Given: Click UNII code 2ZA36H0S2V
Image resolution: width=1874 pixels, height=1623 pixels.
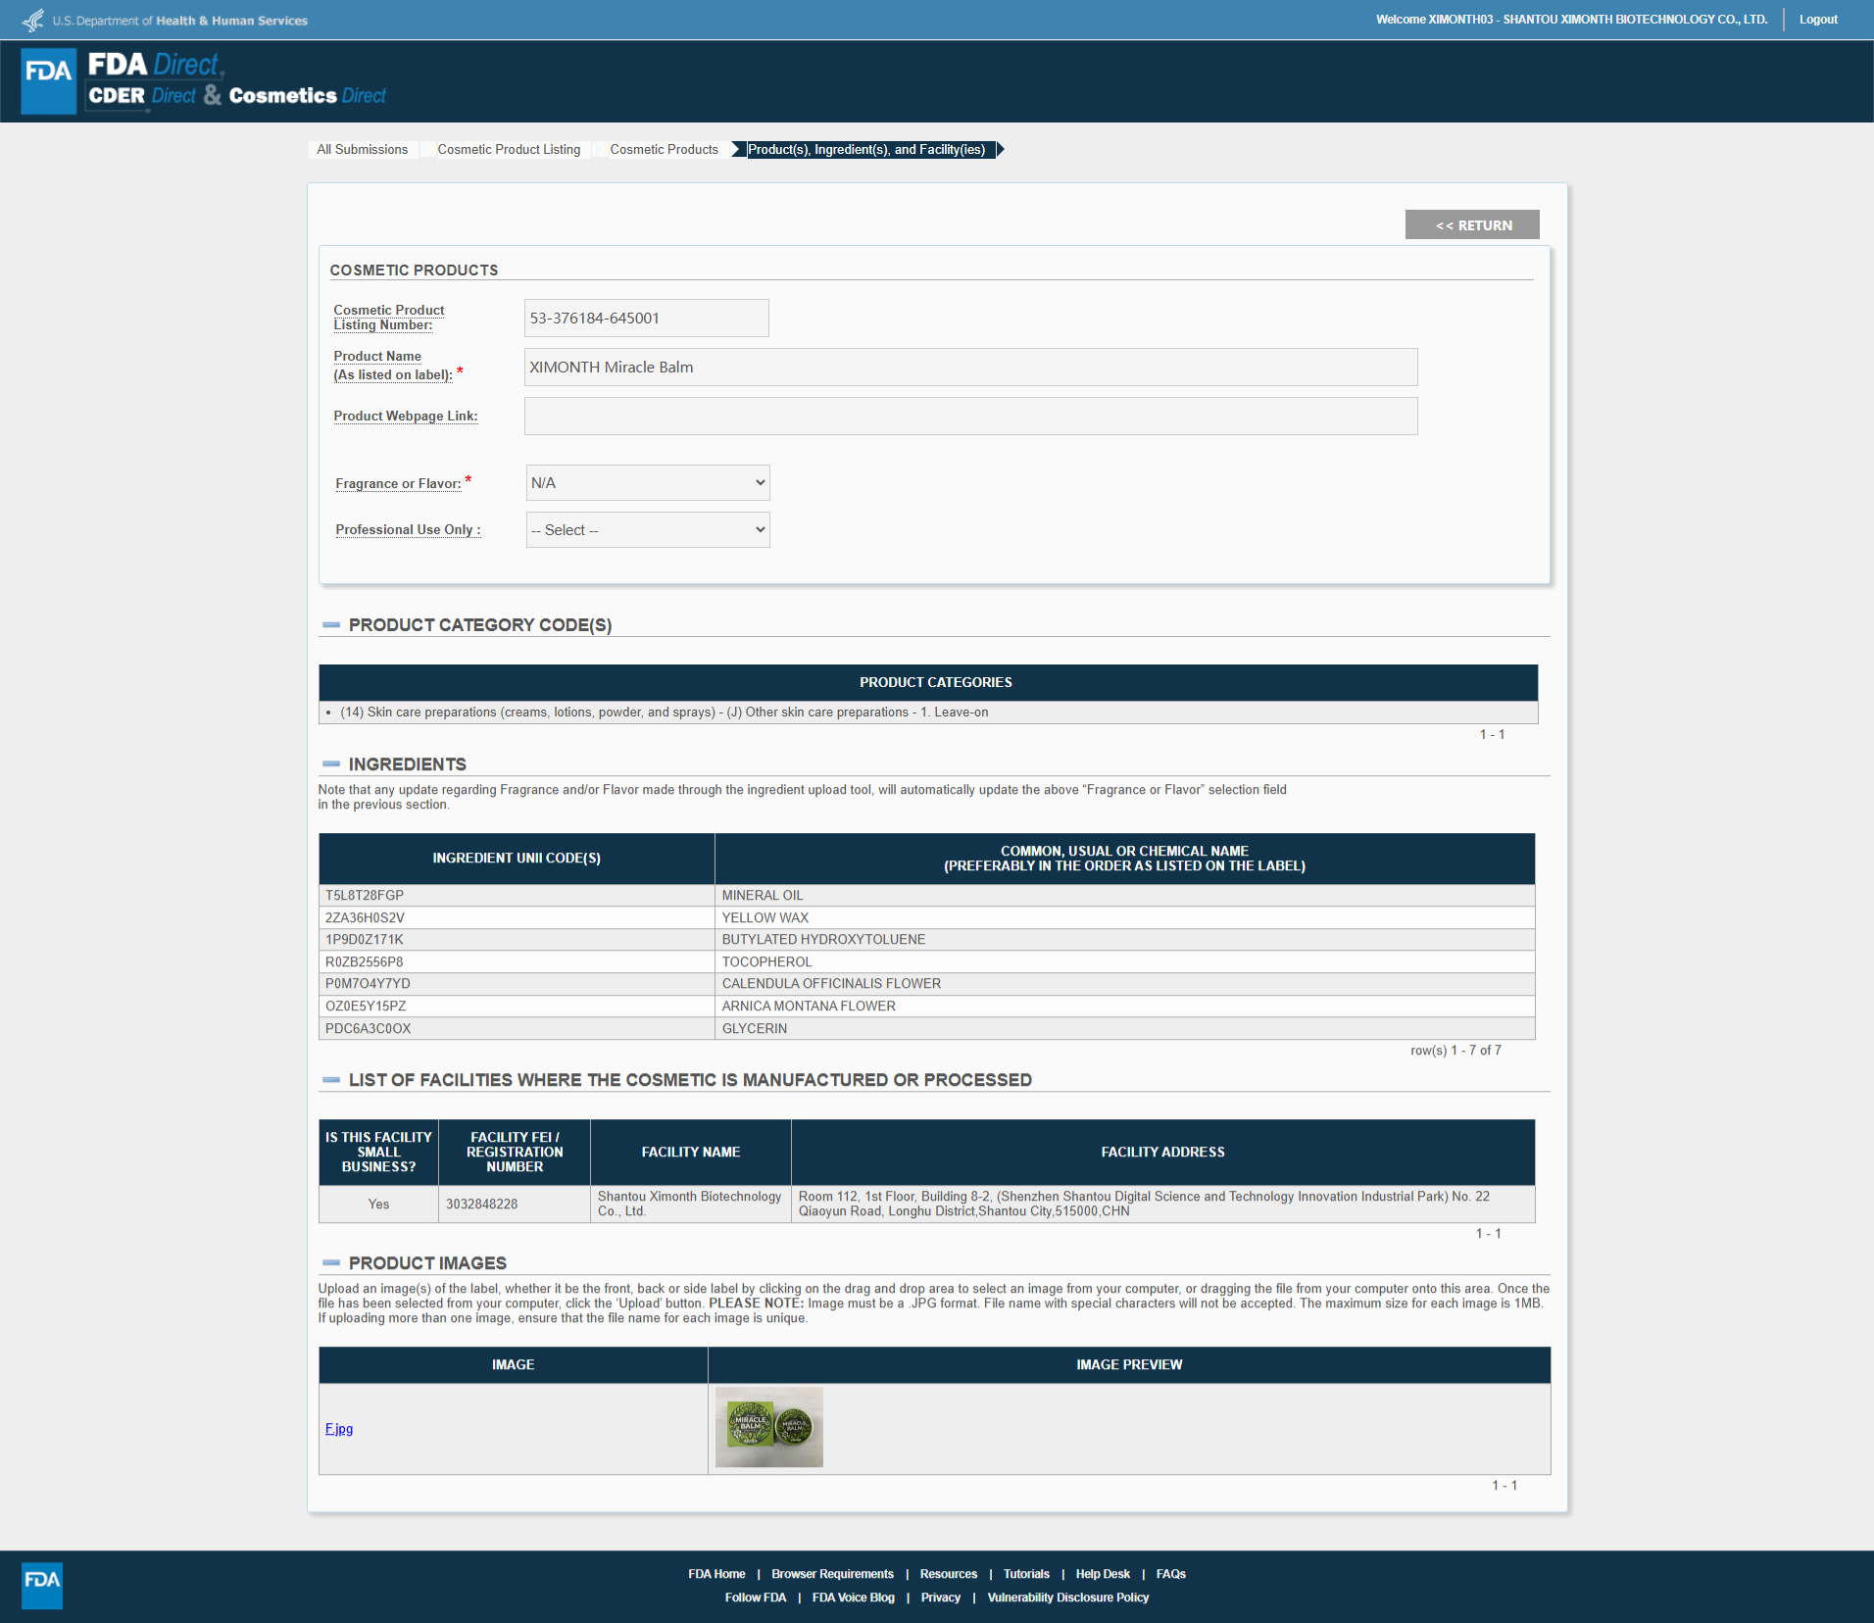Looking at the screenshot, I should (x=365, y=918).
